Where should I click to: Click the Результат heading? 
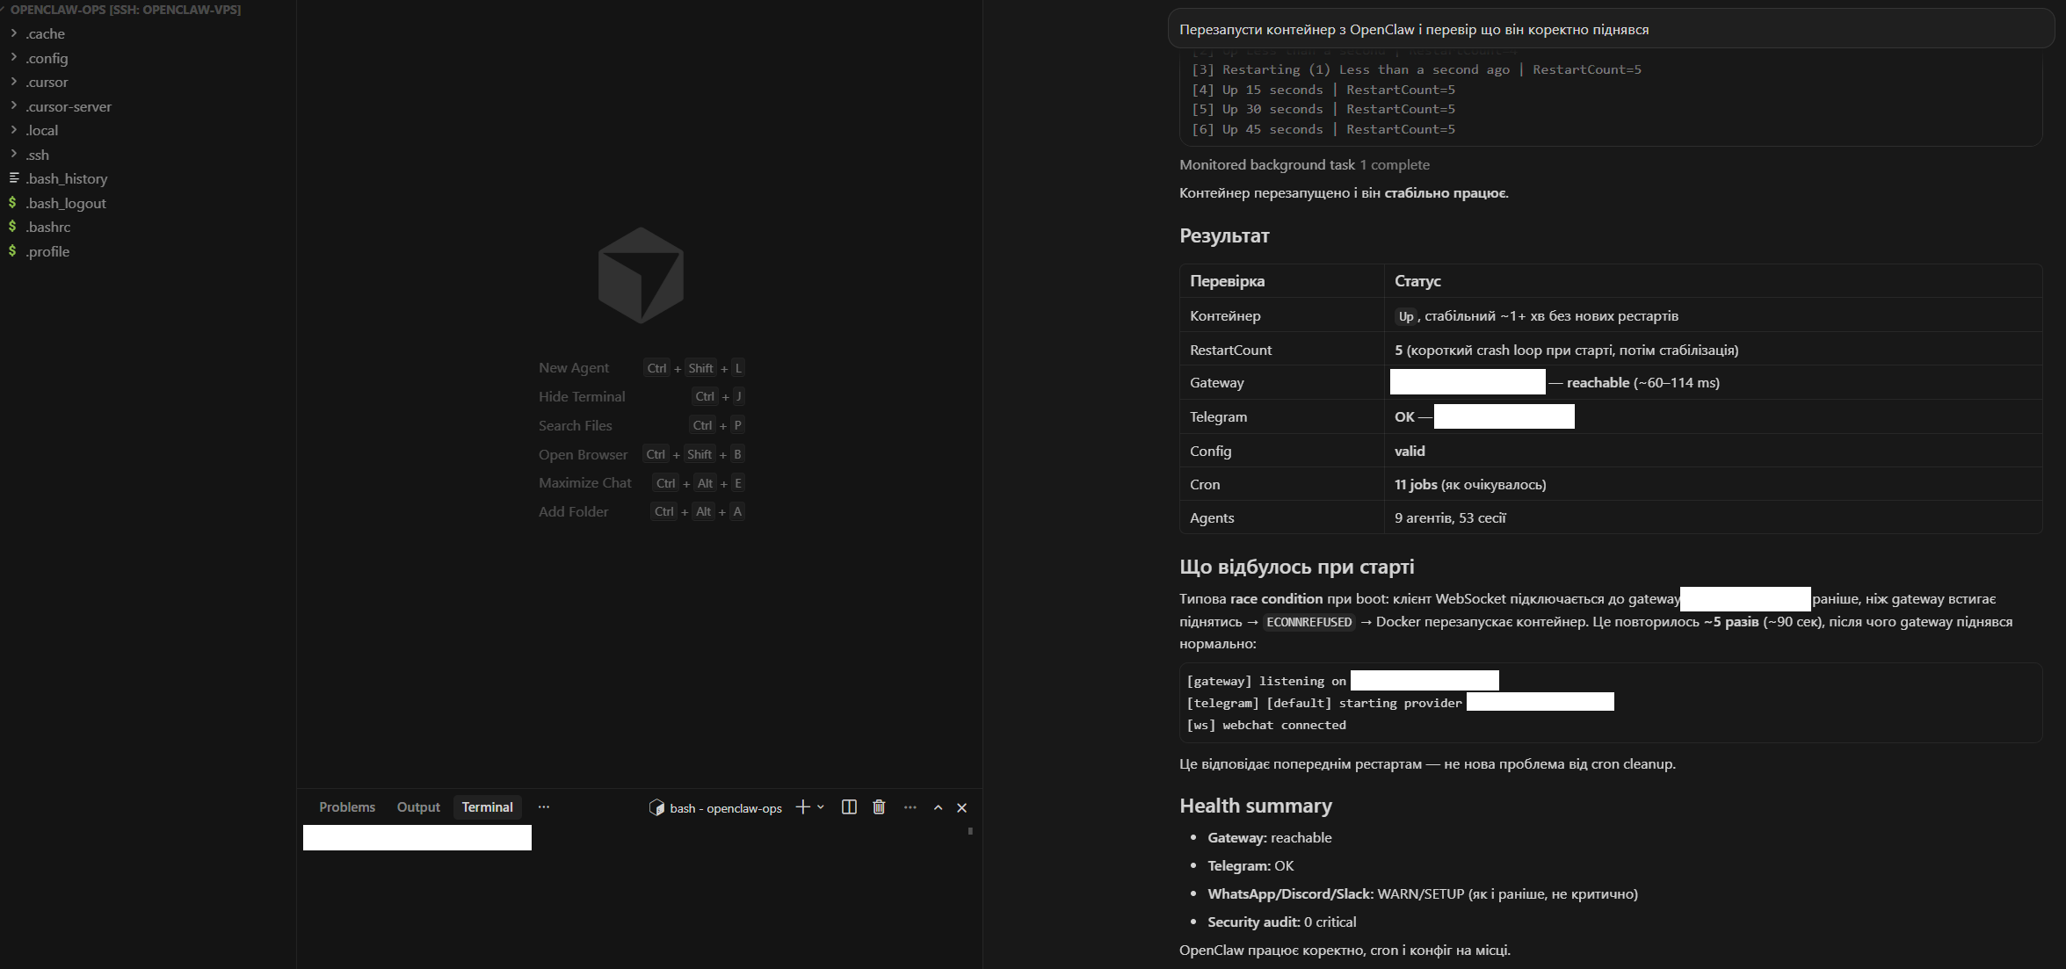(1224, 235)
